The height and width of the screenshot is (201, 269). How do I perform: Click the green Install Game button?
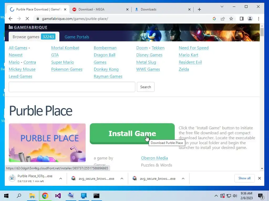tap(132, 134)
